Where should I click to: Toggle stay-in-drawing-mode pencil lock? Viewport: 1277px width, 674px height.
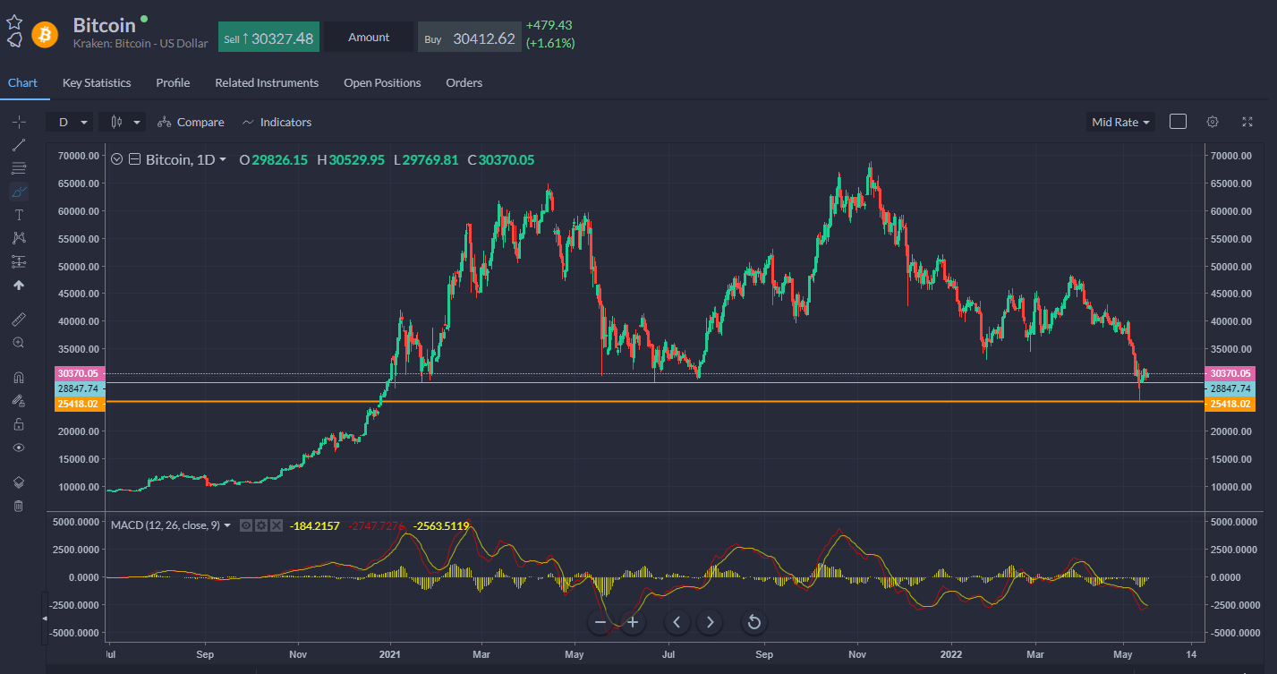19,401
